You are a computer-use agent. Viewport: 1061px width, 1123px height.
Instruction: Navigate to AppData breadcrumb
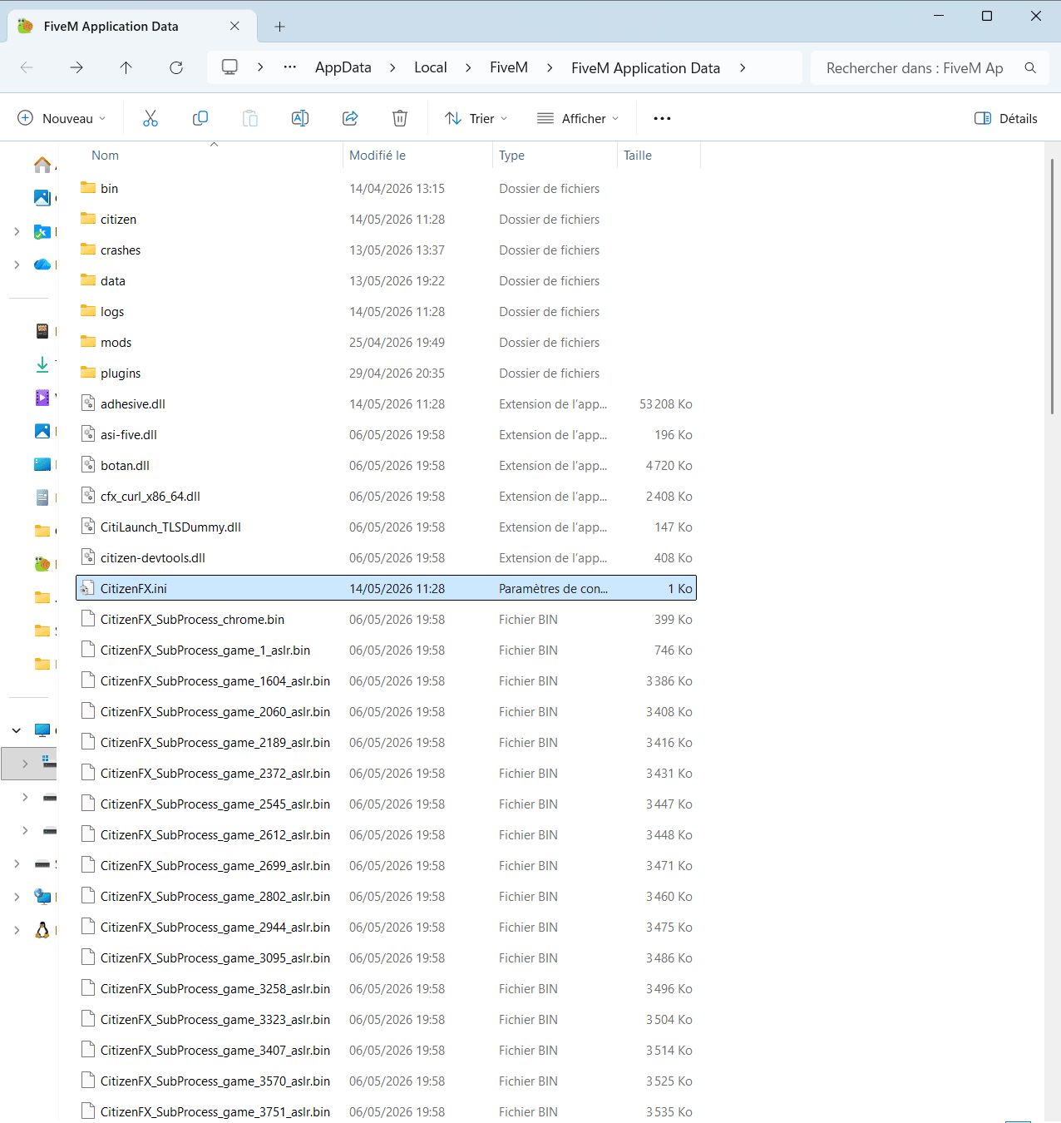343,67
